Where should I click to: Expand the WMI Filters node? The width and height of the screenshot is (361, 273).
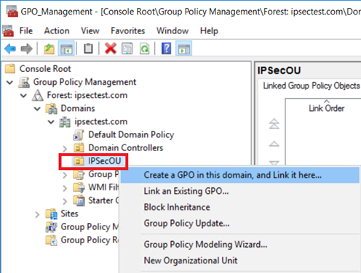pos(65,188)
